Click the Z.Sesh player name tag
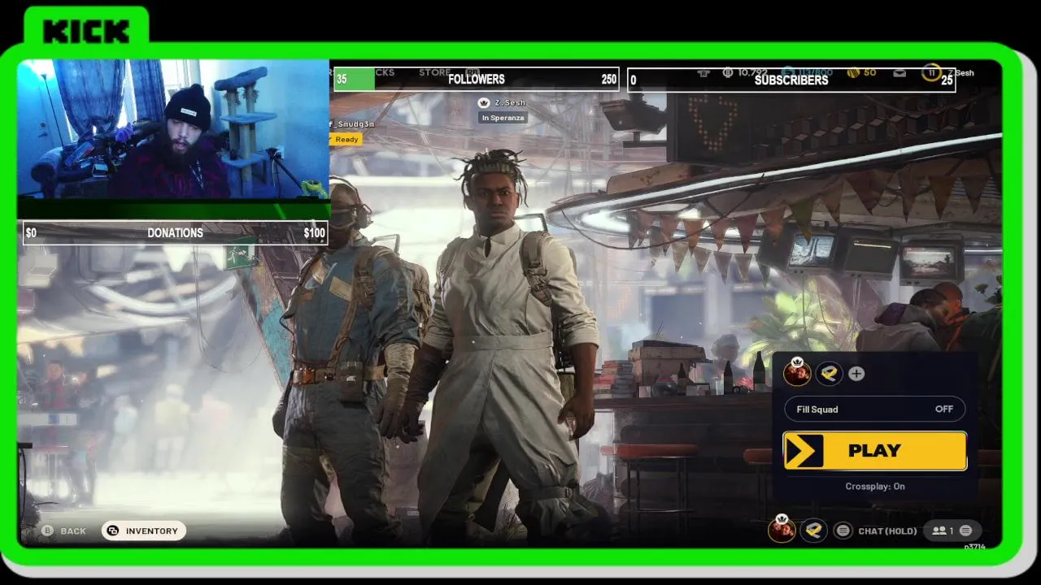This screenshot has width=1041, height=585. pyautogui.click(x=510, y=103)
